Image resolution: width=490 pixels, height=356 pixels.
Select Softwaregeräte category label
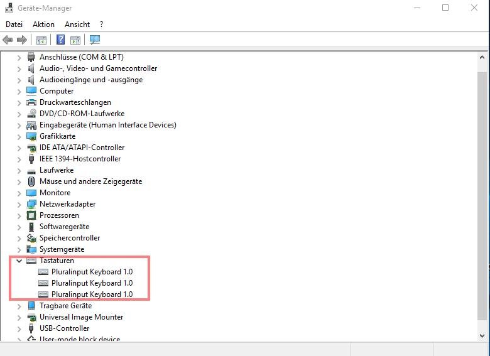(x=64, y=227)
